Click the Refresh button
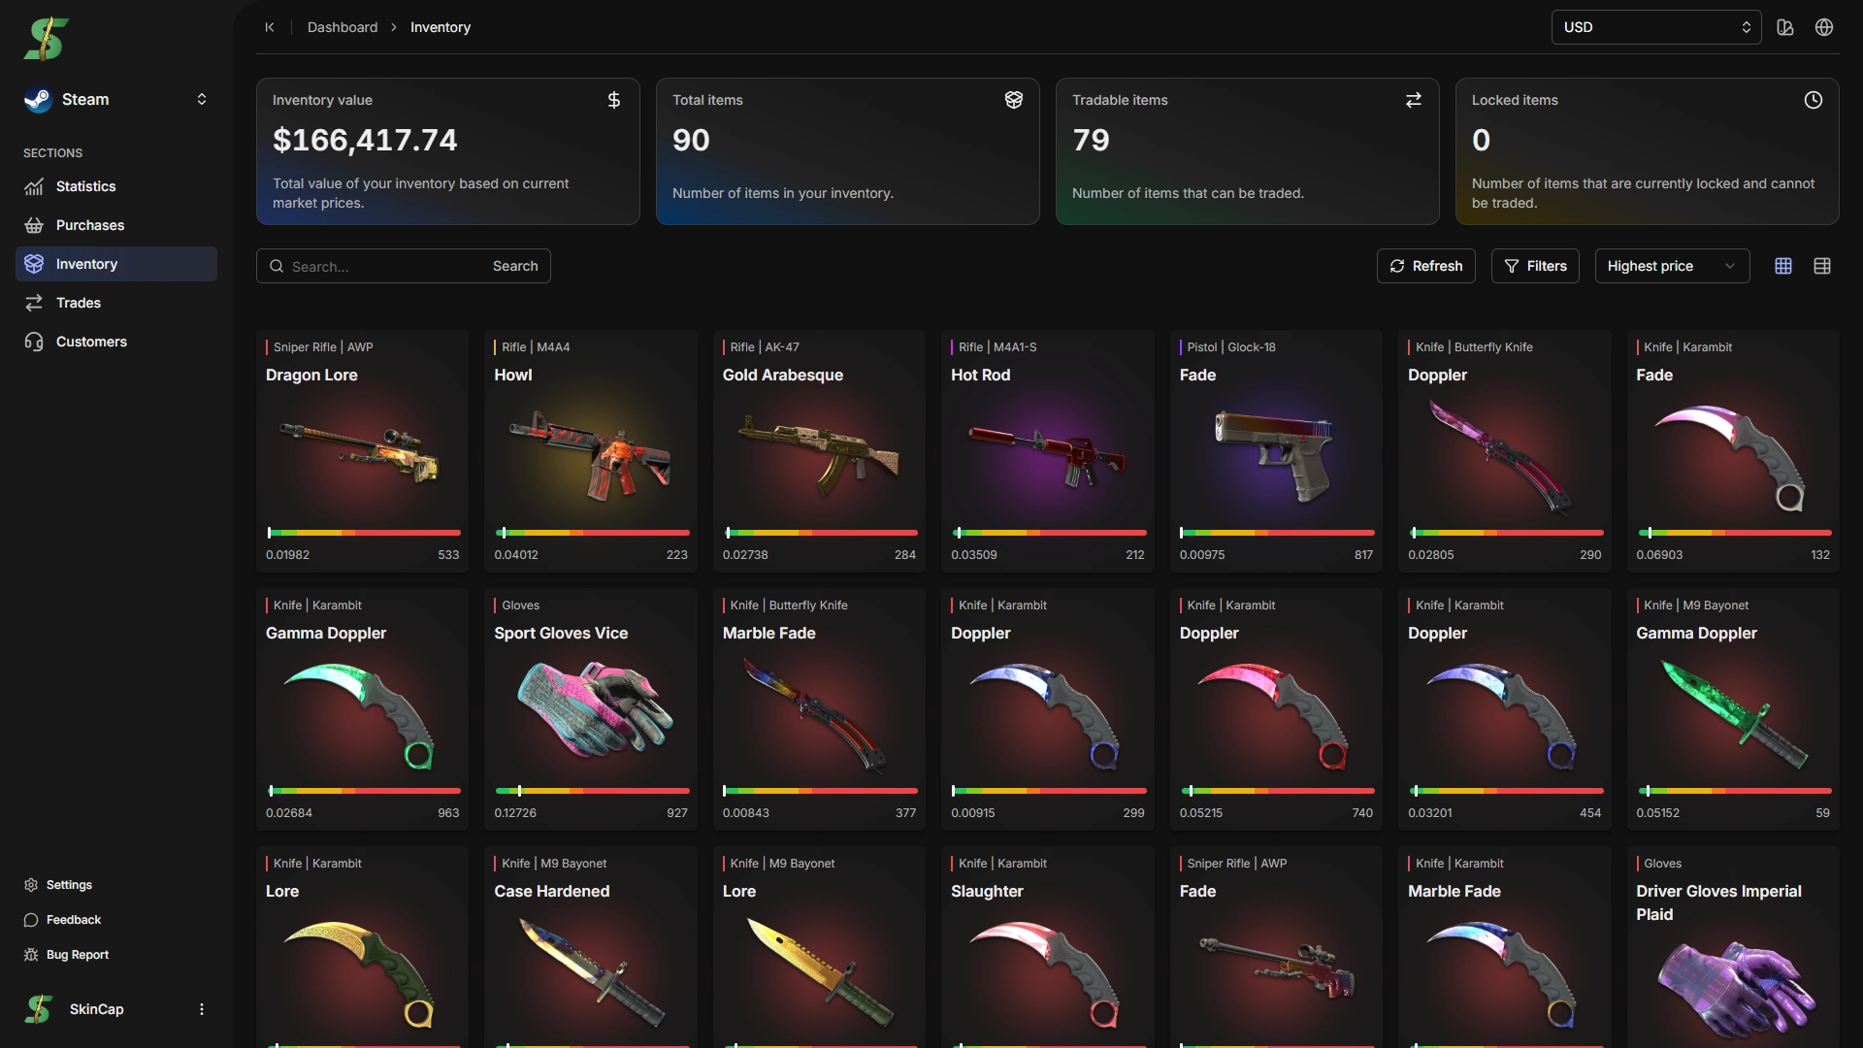Image resolution: width=1863 pixels, height=1048 pixels. click(1425, 266)
